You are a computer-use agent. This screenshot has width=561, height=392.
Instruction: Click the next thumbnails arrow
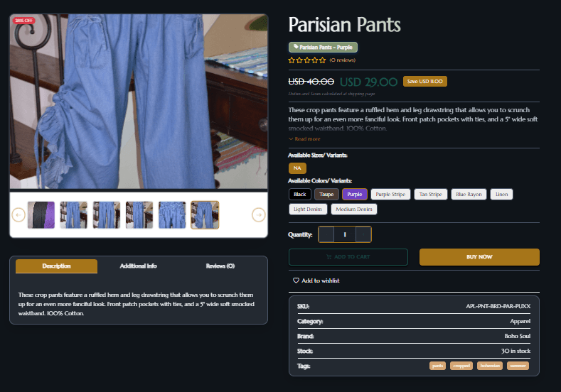(259, 214)
